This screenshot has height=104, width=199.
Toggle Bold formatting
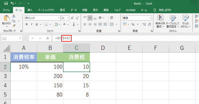click(x=27, y=24)
